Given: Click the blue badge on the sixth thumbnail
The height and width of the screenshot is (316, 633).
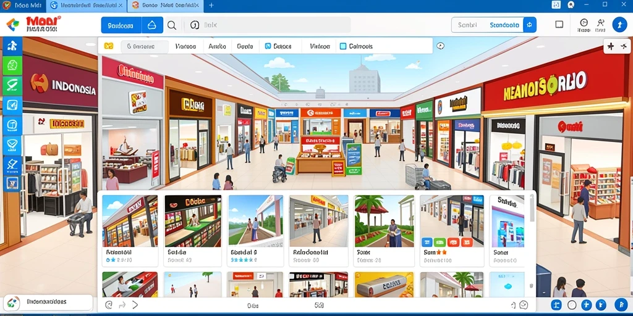Looking at the screenshot, I should pyautogui.click(x=427, y=242).
